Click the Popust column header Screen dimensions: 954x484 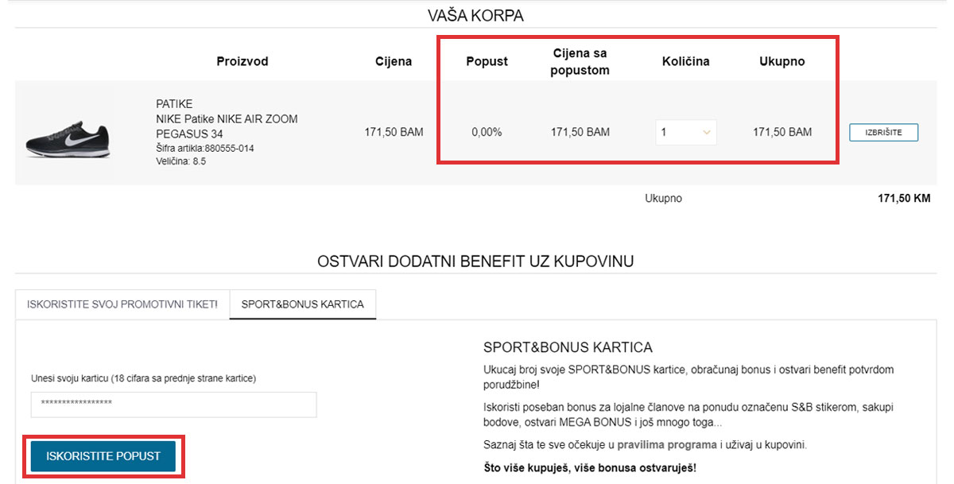point(487,62)
